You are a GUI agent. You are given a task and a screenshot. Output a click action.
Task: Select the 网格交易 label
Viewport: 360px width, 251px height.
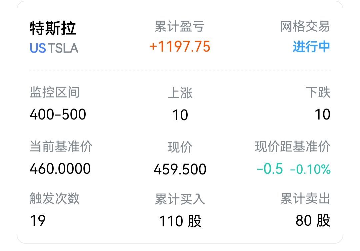pos(305,27)
